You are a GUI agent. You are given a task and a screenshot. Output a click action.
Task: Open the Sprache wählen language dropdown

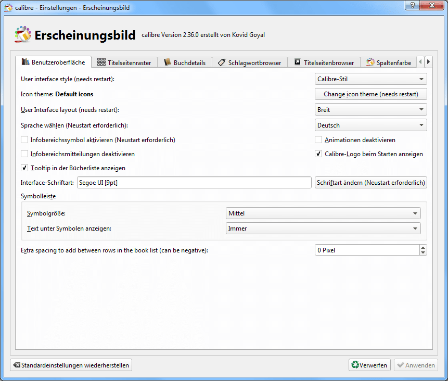371,125
